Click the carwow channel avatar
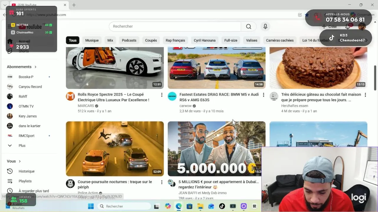The height and width of the screenshot is (212, 378). tap(172, 96)
